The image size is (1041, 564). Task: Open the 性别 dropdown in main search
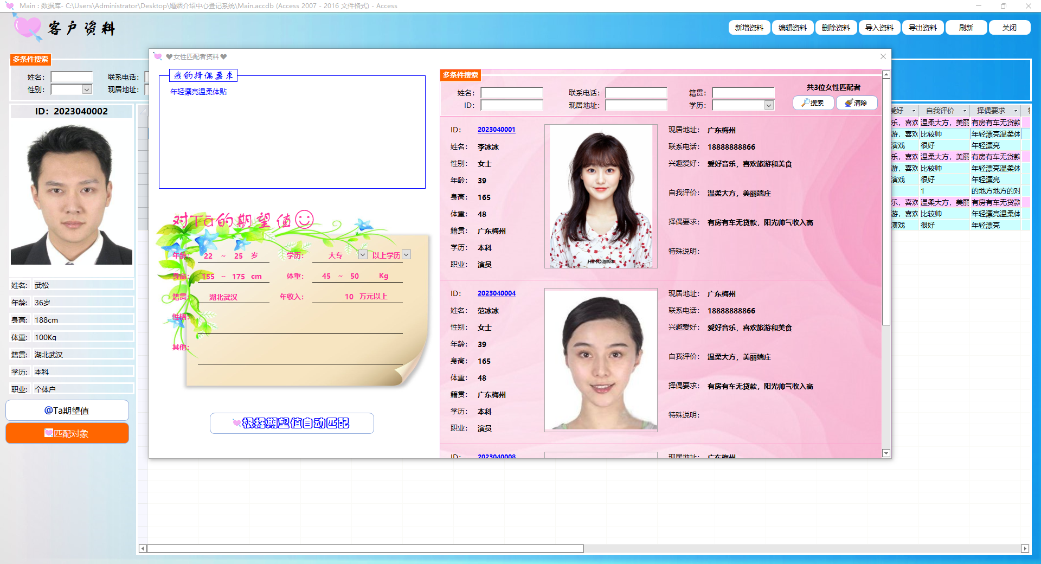pos(87,89)
